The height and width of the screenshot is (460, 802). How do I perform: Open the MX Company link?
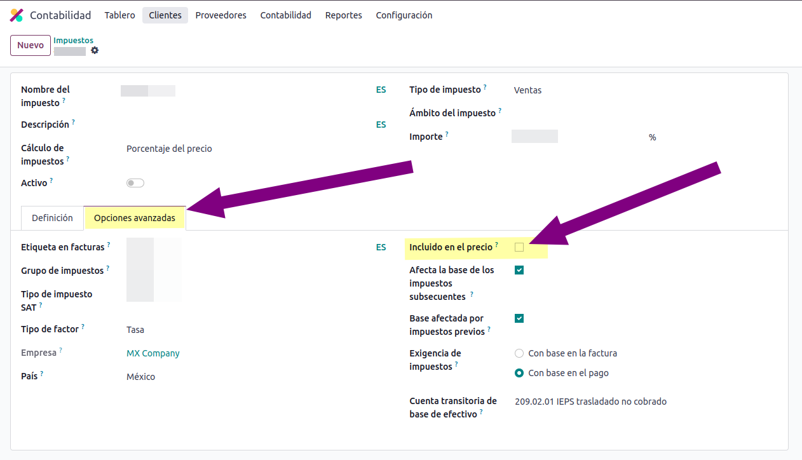point(153,353)
